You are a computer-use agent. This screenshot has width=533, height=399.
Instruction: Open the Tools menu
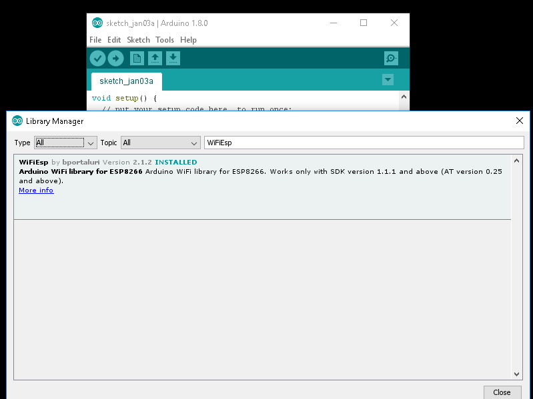(165, 40)
